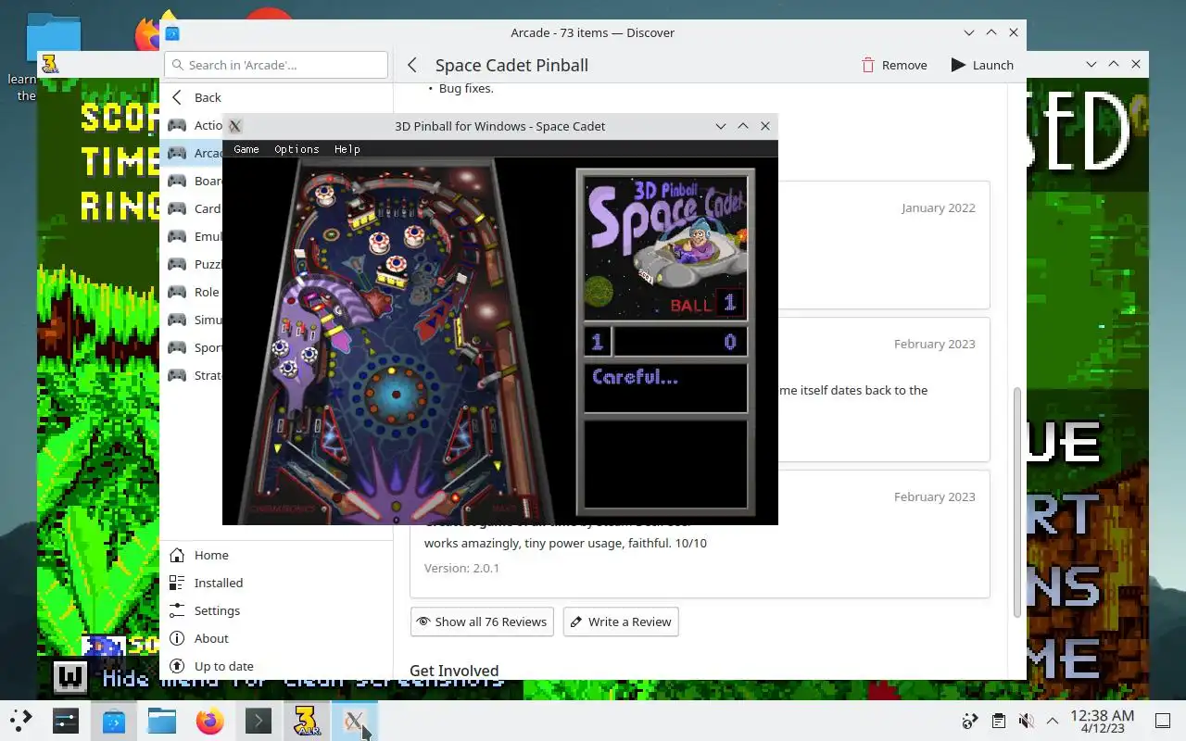Click the 'Bug fixes.' changelog line

click(466, 88)
